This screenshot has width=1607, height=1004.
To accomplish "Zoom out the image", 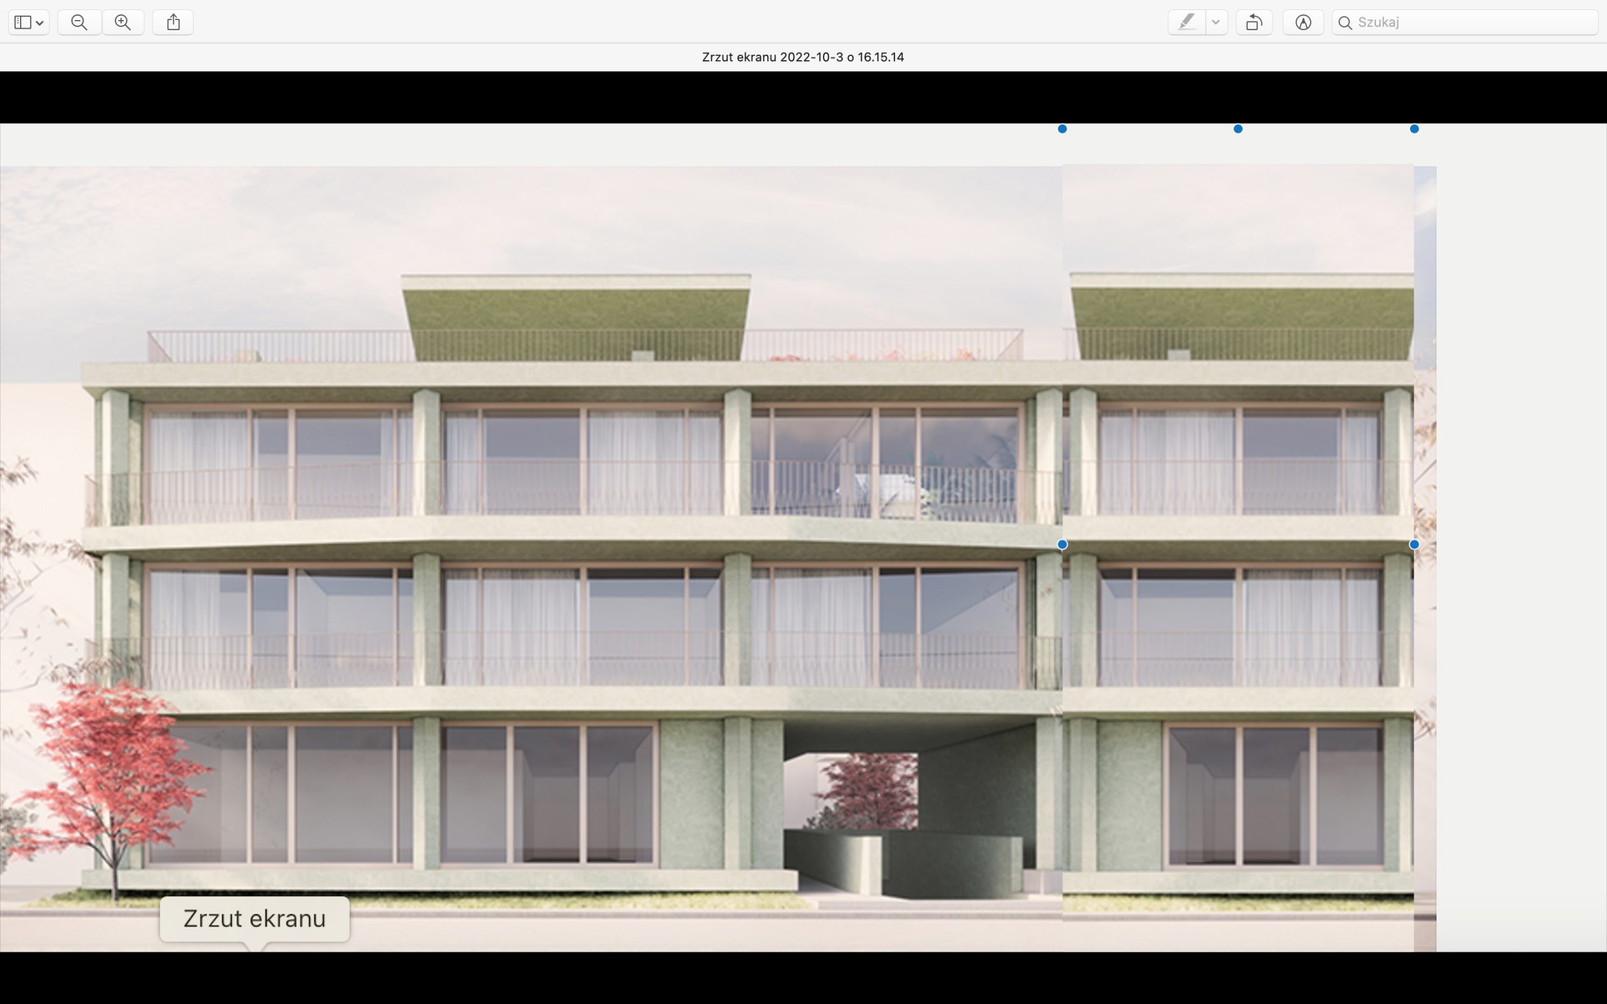I will tap(79, 22).
